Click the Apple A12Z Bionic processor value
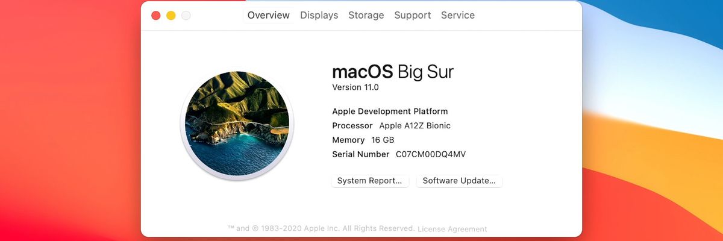 (x=415, y=126)
